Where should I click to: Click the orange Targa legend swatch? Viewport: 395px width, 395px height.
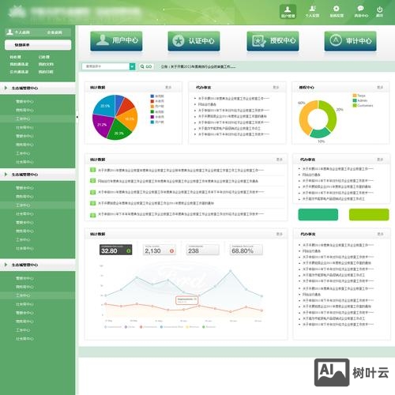pyautogui.click(x=355, y=96)
